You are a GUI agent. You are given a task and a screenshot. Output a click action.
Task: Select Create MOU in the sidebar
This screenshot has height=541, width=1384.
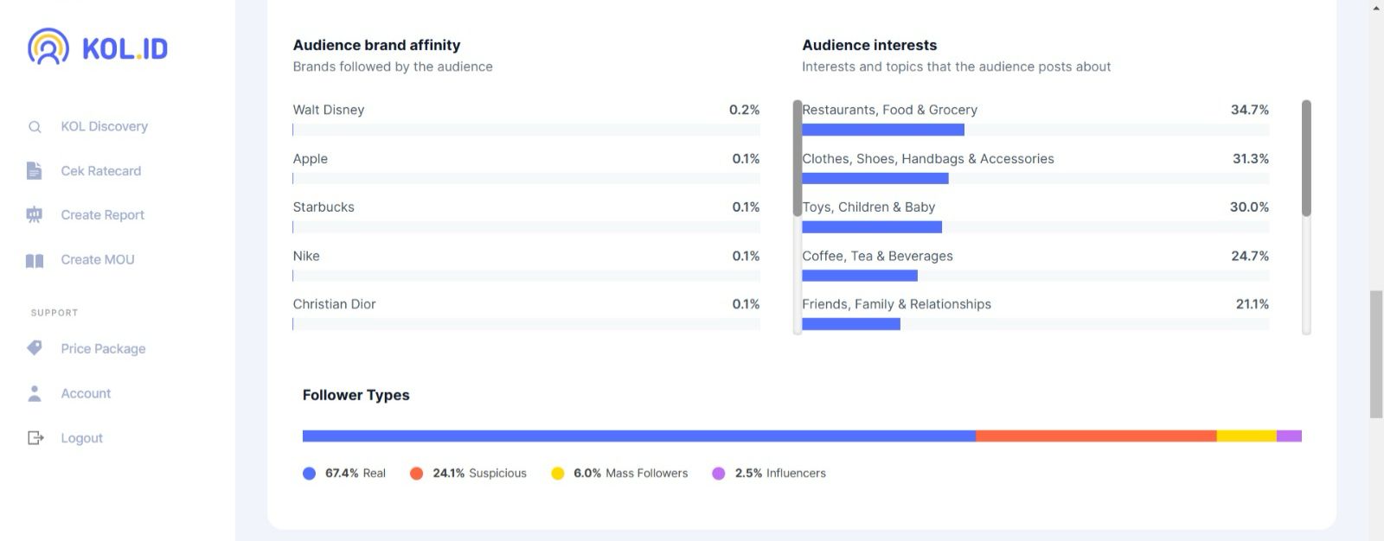[97, 260]
